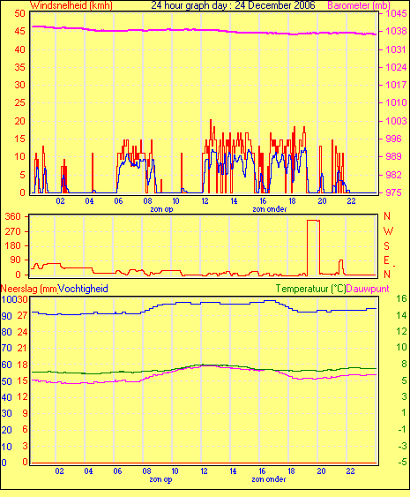Click the 360 wind direction axis value
This screenshot has height=497, width=410.
coord(13,217)
